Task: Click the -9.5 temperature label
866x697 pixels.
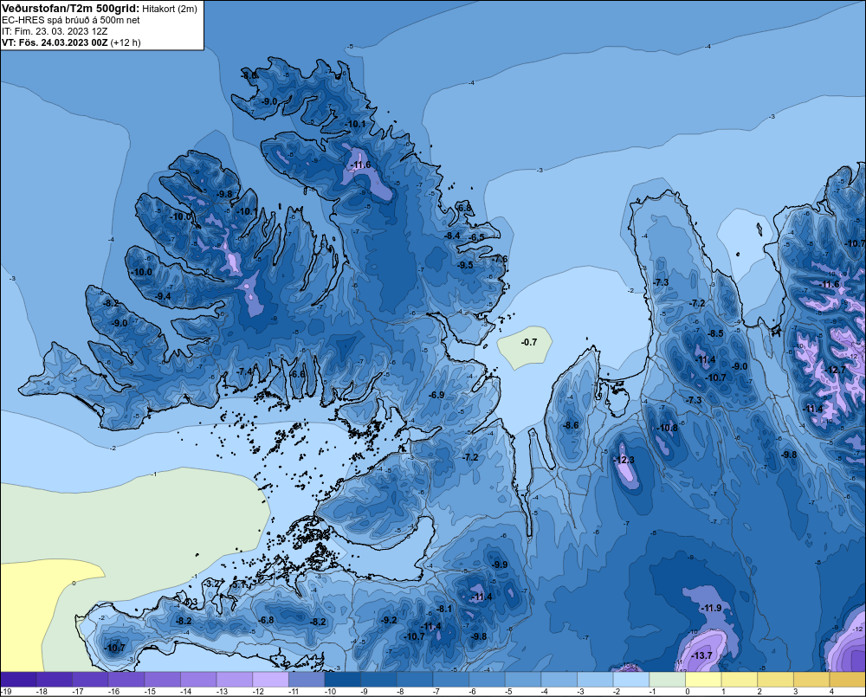Action: pos(465,265)
